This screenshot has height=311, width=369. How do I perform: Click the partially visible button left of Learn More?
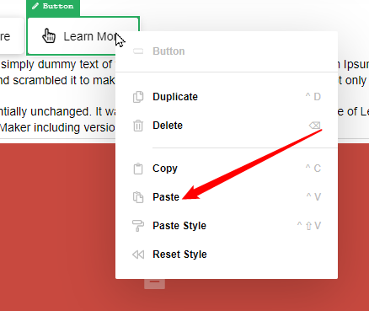click(12, 35)
